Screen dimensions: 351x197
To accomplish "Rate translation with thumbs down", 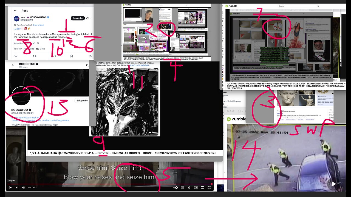I will pos(38,43).
